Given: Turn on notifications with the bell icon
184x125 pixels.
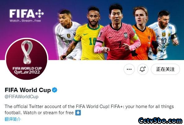Looking at the screenshot, I should click(x=143, y=69).
